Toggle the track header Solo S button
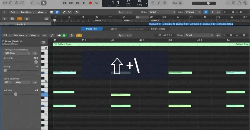The image size is (250, 130). (27, 19)
